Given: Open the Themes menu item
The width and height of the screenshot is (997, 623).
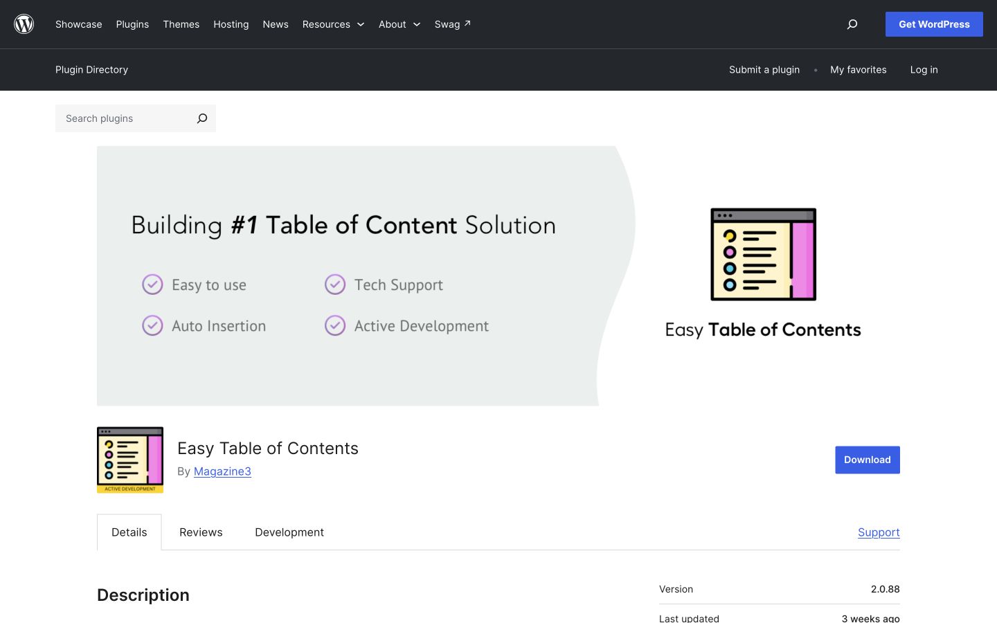Looking at the screenshot, I should [181, 24].
